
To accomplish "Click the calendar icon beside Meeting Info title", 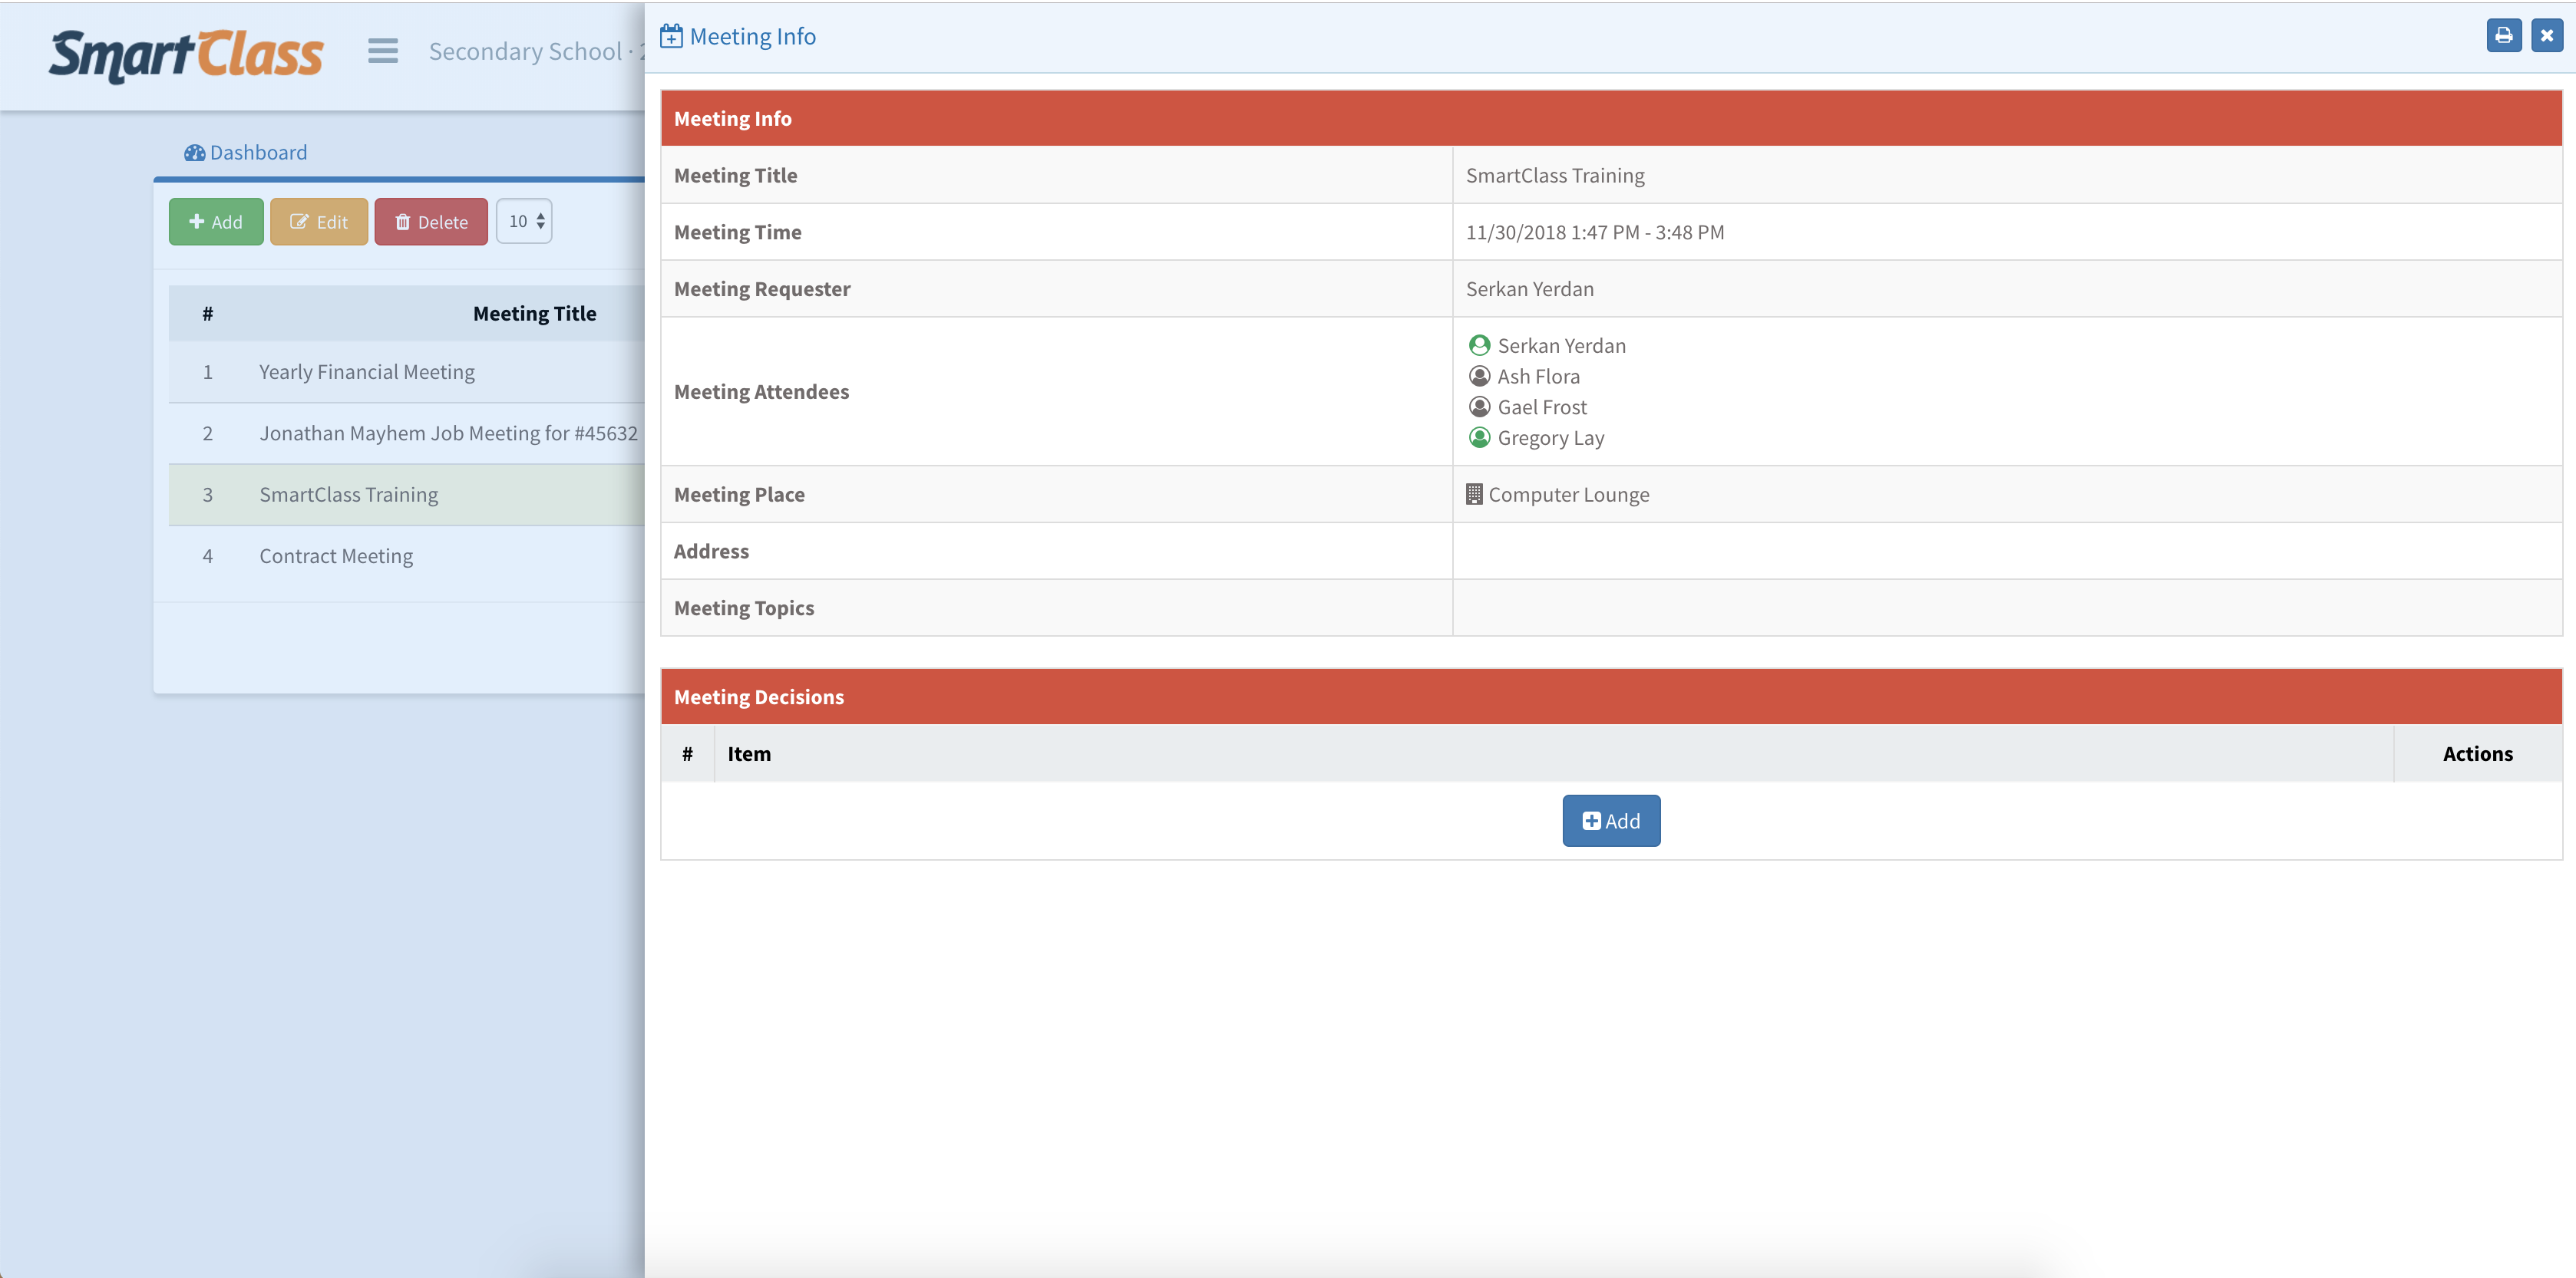I will (671, 36).
